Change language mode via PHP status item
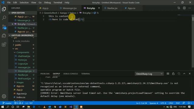The height and width of the screenshot is (109, 194). tap(178, 103)
